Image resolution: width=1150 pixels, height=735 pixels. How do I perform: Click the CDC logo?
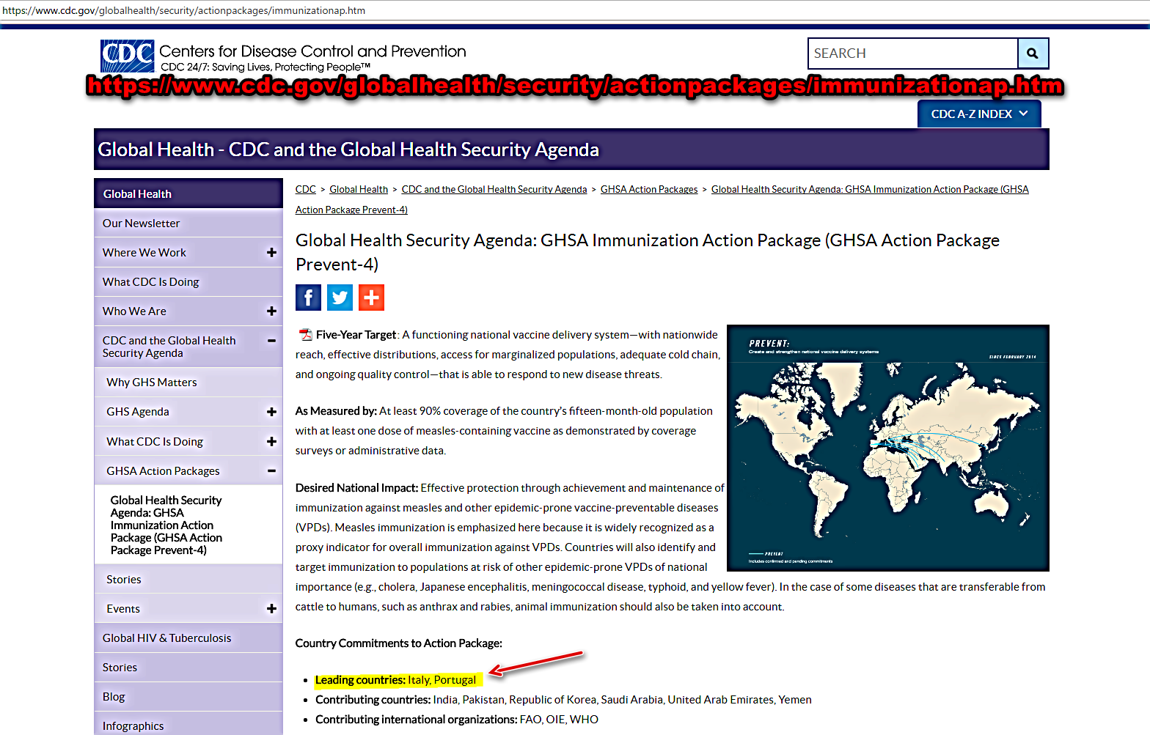click(x=127, y=56)
